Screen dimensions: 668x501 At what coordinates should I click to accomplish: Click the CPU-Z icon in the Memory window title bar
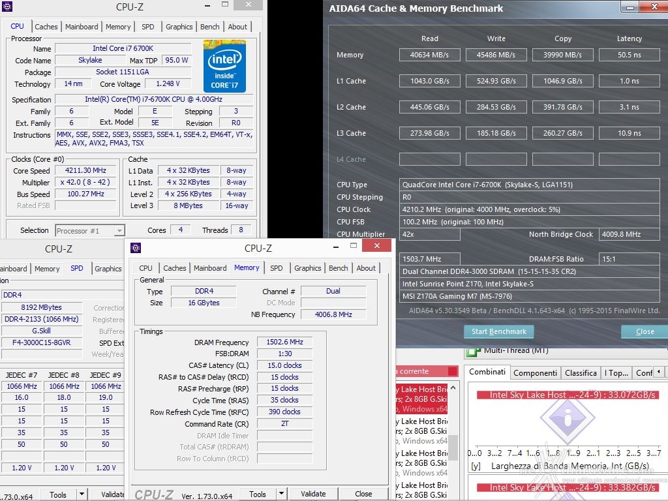[136, 248]
